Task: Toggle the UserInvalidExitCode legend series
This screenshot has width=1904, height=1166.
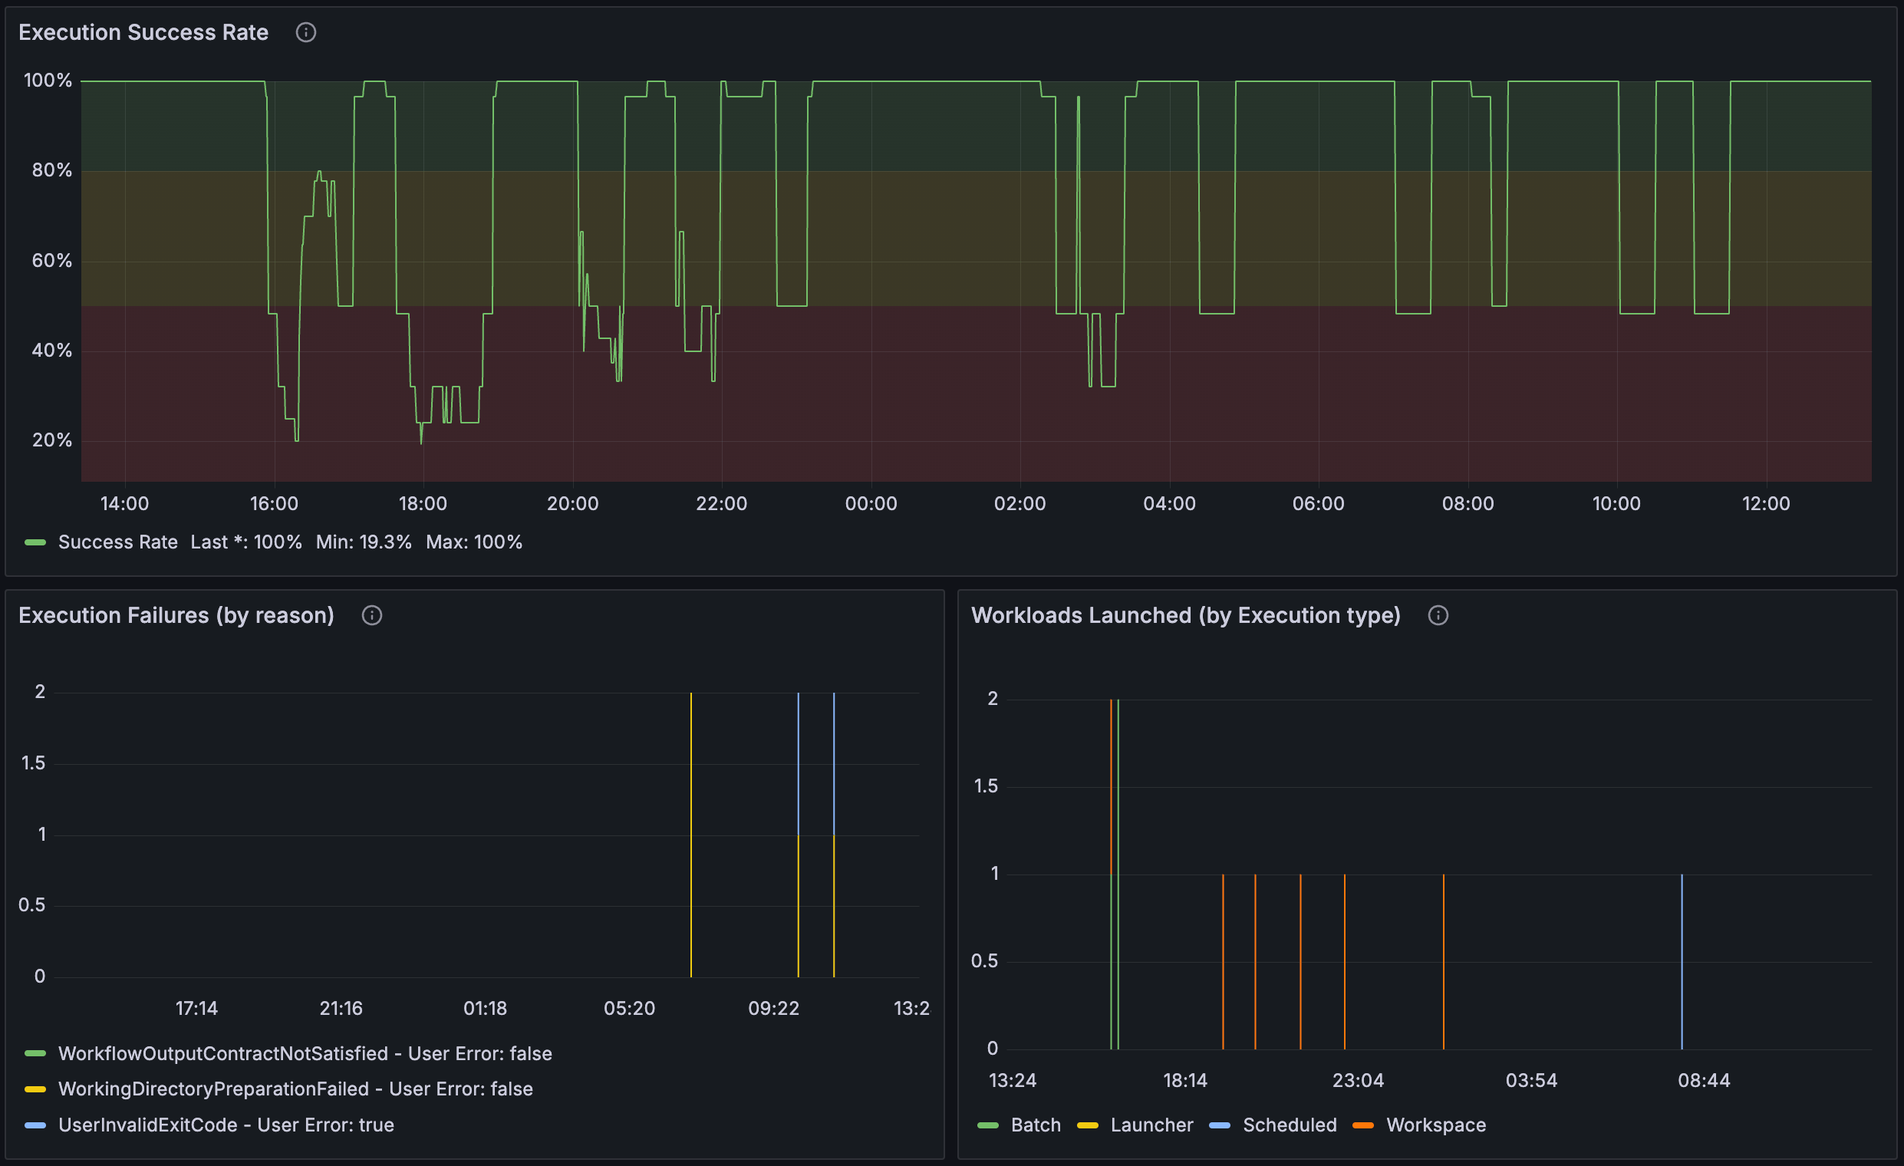Action: tap(226, 1125)
